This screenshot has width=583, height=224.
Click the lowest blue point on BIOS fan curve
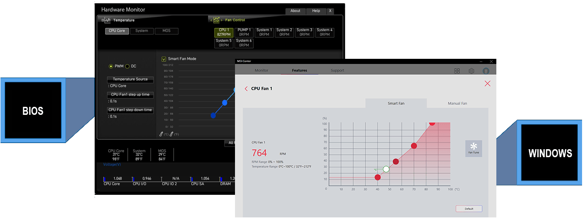[x=213, y=116]
